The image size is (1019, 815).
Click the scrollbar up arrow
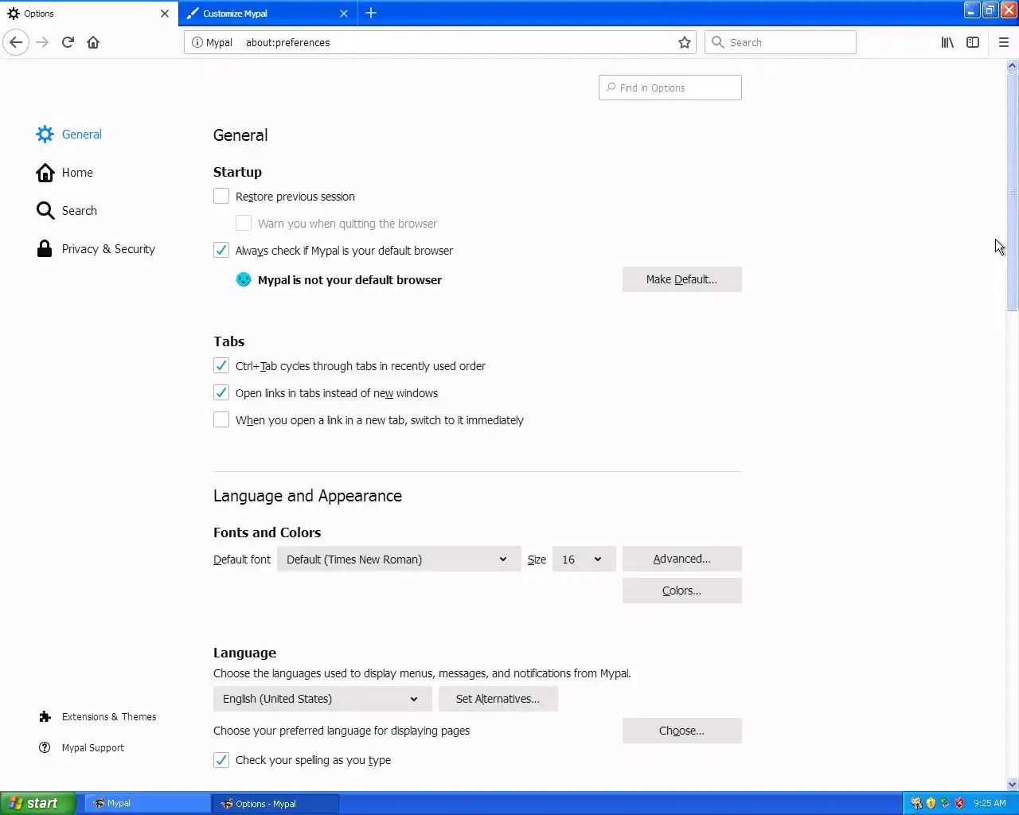pyautogui.click(x=1012, y=65)
